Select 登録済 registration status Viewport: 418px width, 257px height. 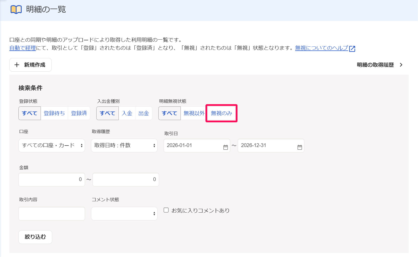(x=79, y=113)
